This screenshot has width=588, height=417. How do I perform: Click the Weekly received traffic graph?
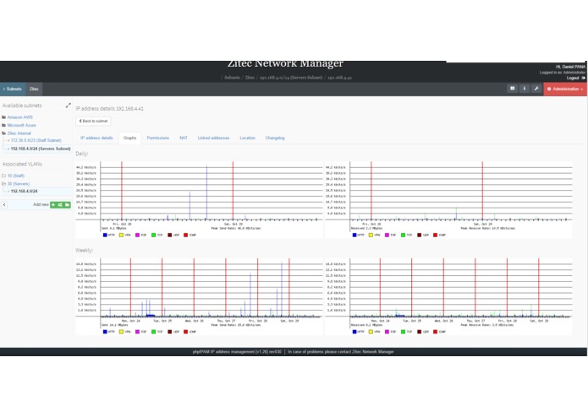(448, 296)
